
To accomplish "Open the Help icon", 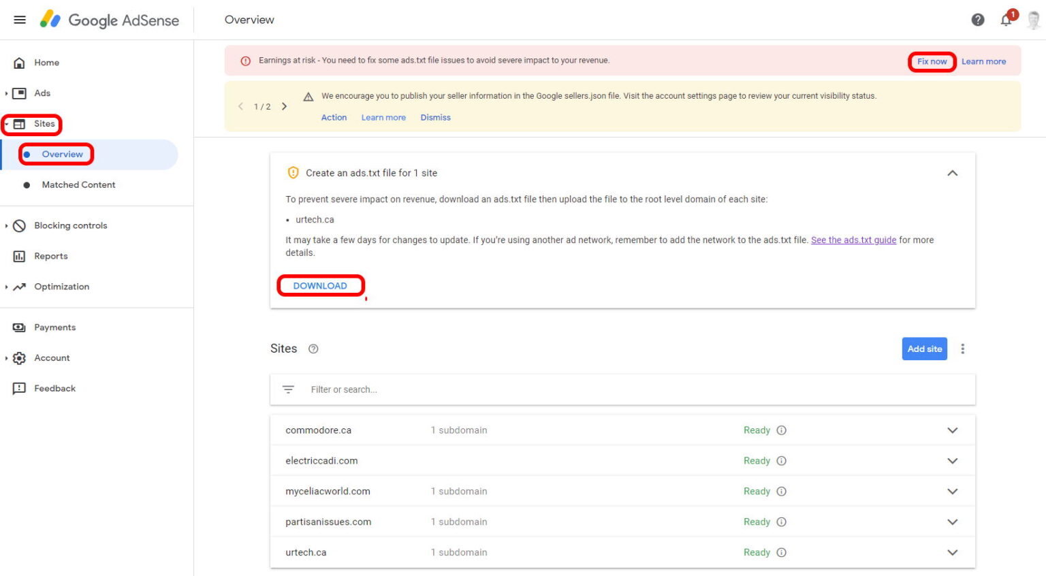I will click(978, 20).
